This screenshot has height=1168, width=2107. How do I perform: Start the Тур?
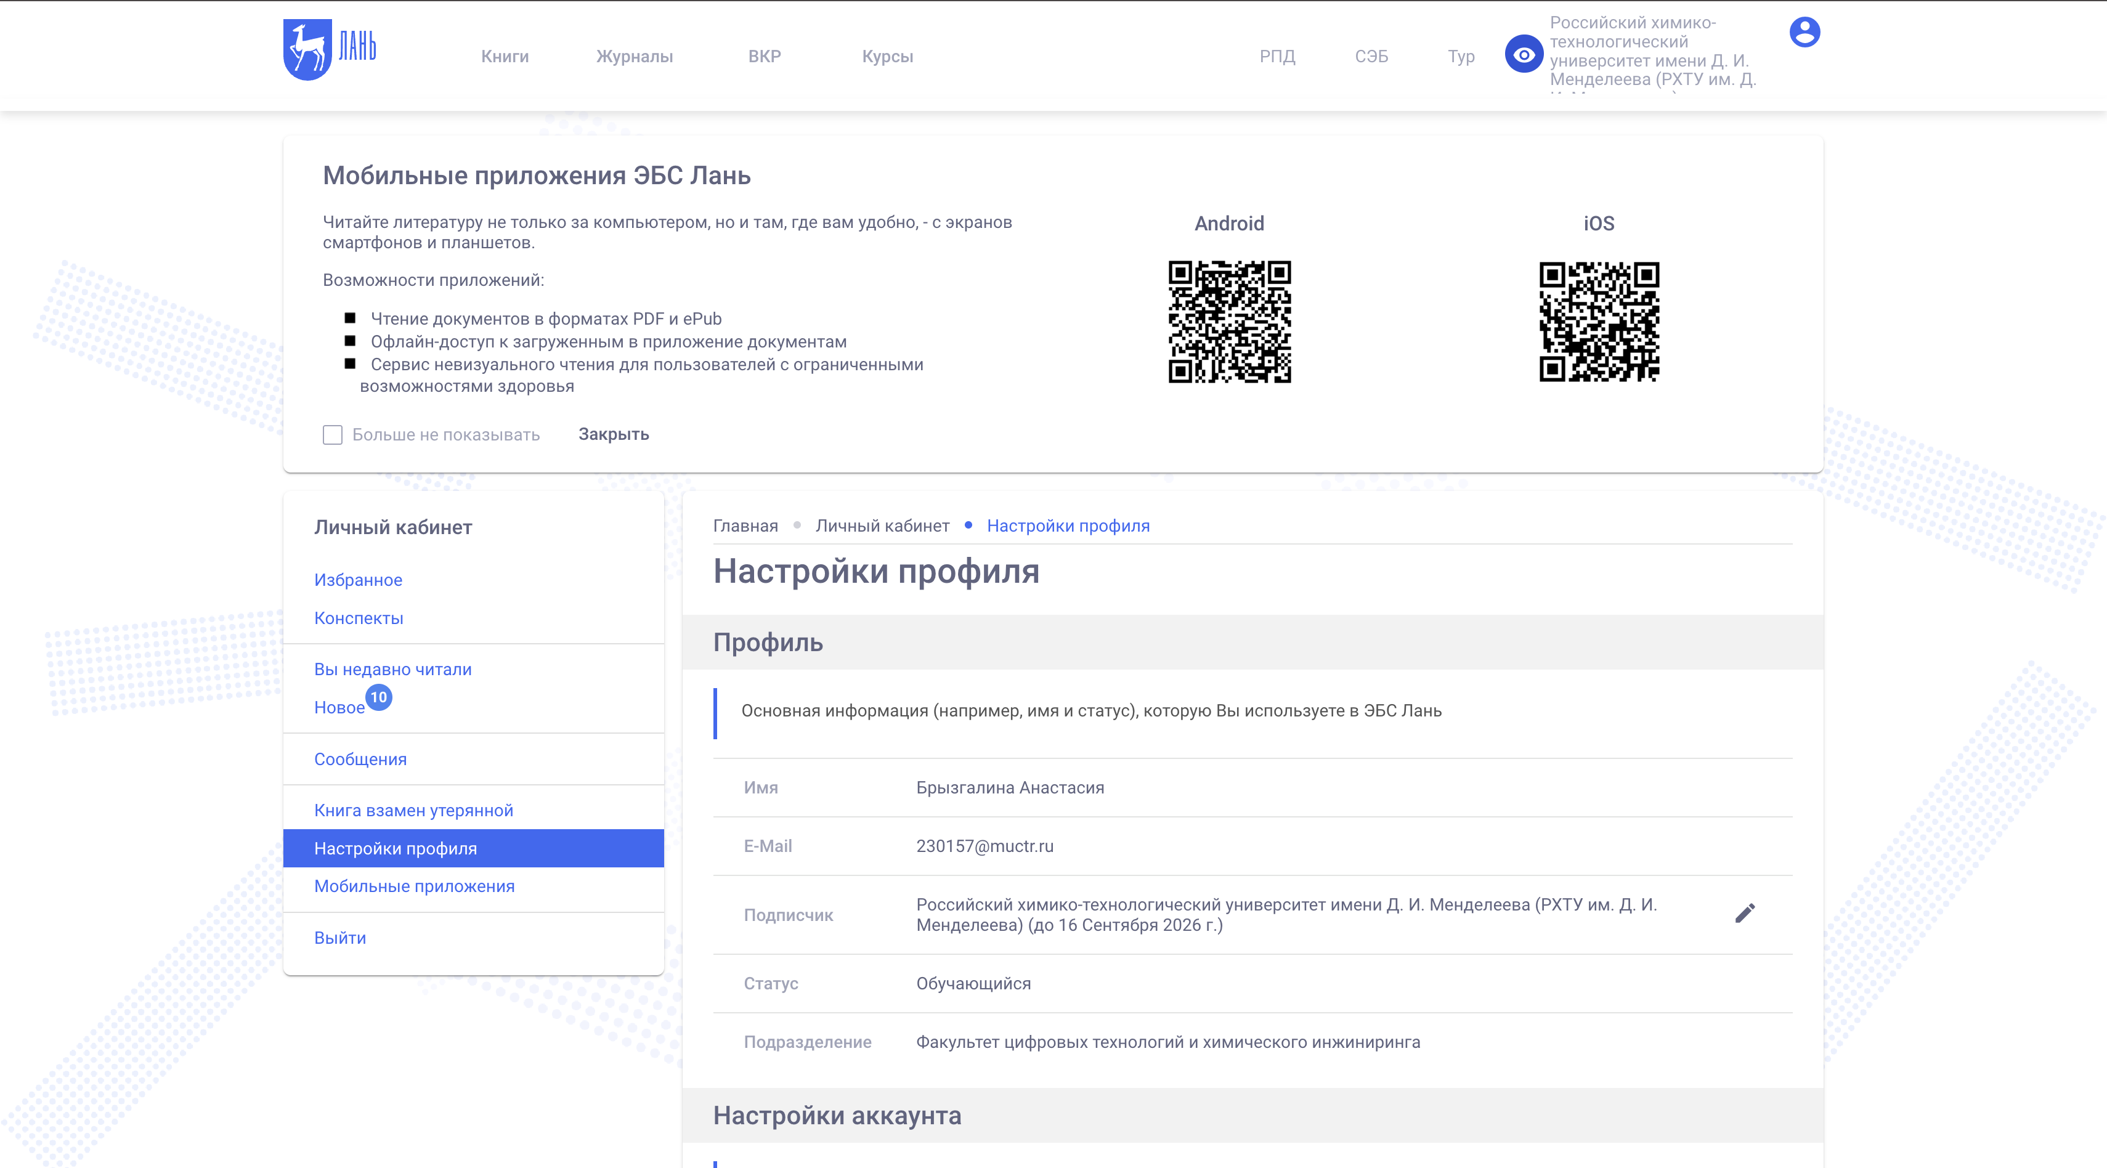1461,57
